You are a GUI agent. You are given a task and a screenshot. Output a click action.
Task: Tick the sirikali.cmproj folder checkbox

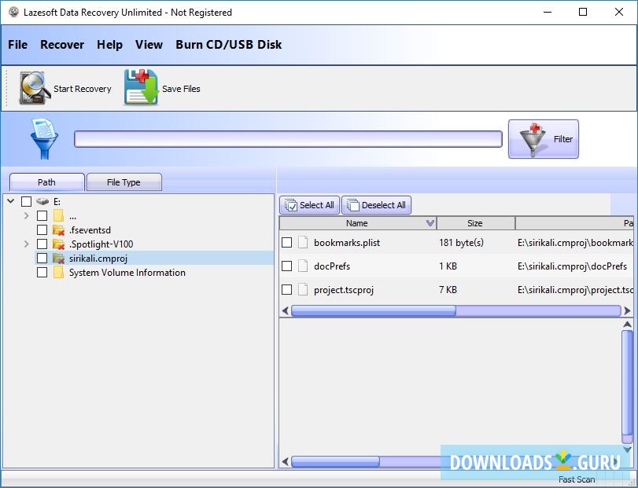(42, 259)
